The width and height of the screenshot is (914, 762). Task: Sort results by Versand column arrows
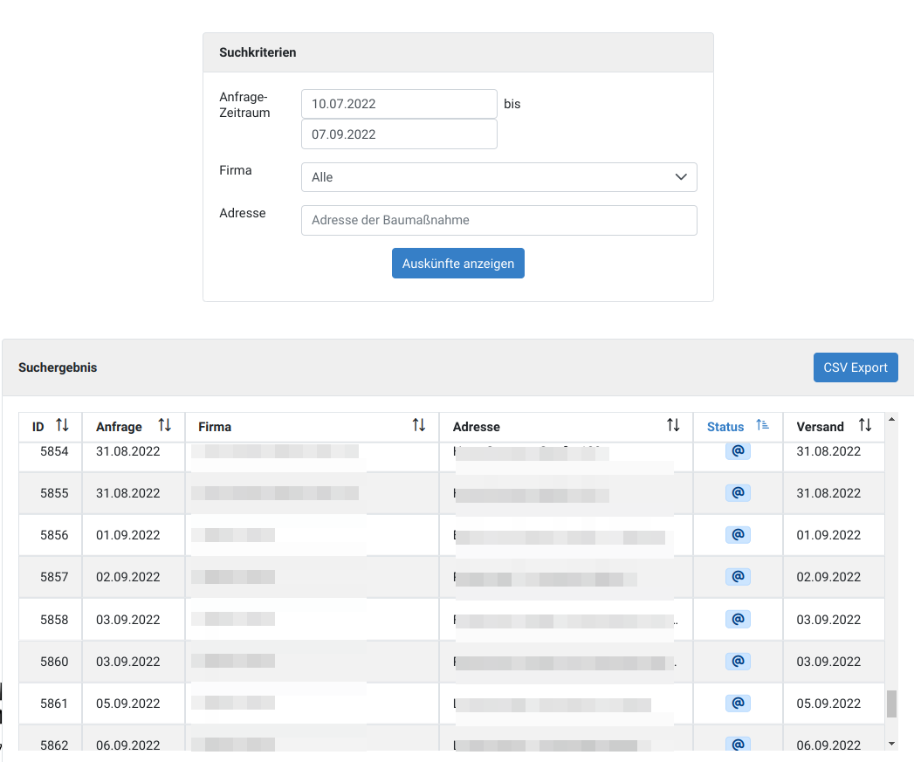point(865,426)
